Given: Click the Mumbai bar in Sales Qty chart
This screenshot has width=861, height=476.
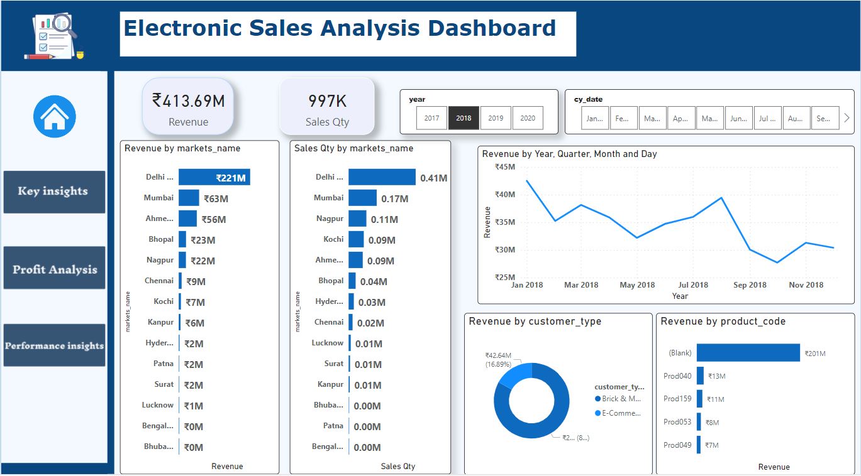Looking at the screenshot, I should click(368, 198).
